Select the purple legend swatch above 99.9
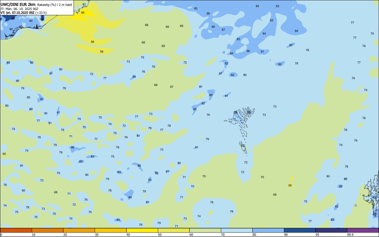Screen dimensions: 379x237 click(363, 230)
